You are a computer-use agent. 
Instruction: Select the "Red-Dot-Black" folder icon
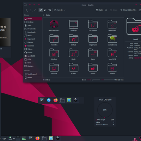54,24
